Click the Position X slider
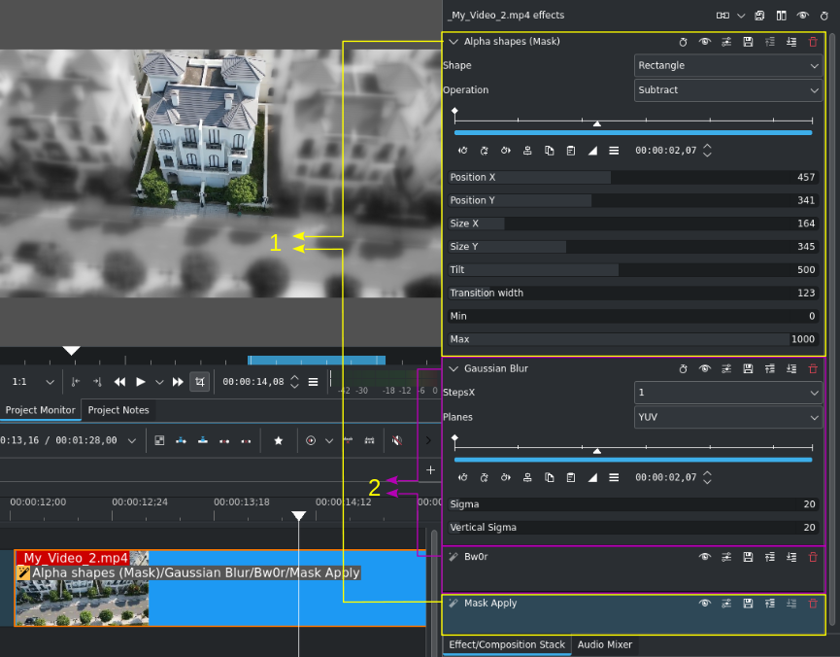Image resolution: width=840 pixels, height=657 pixels. tap(633, 178)
